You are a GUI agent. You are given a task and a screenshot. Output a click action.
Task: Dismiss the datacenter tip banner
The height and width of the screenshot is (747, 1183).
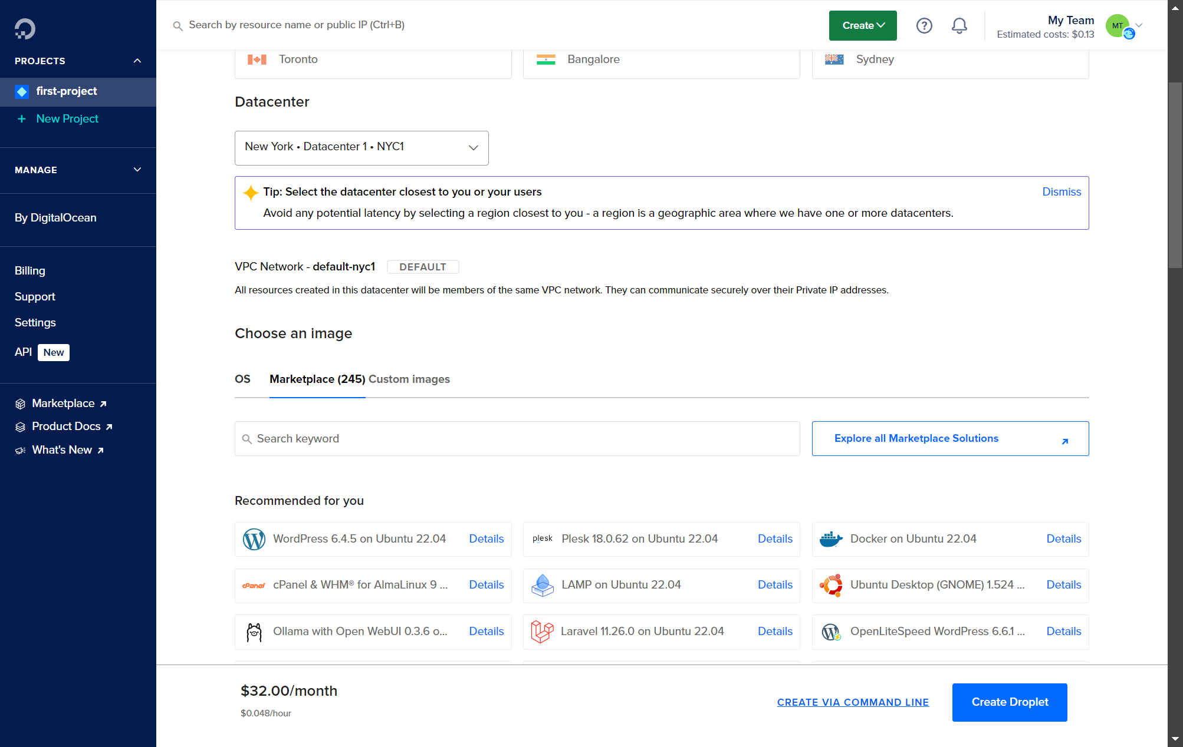click(x=1062, y=192)
